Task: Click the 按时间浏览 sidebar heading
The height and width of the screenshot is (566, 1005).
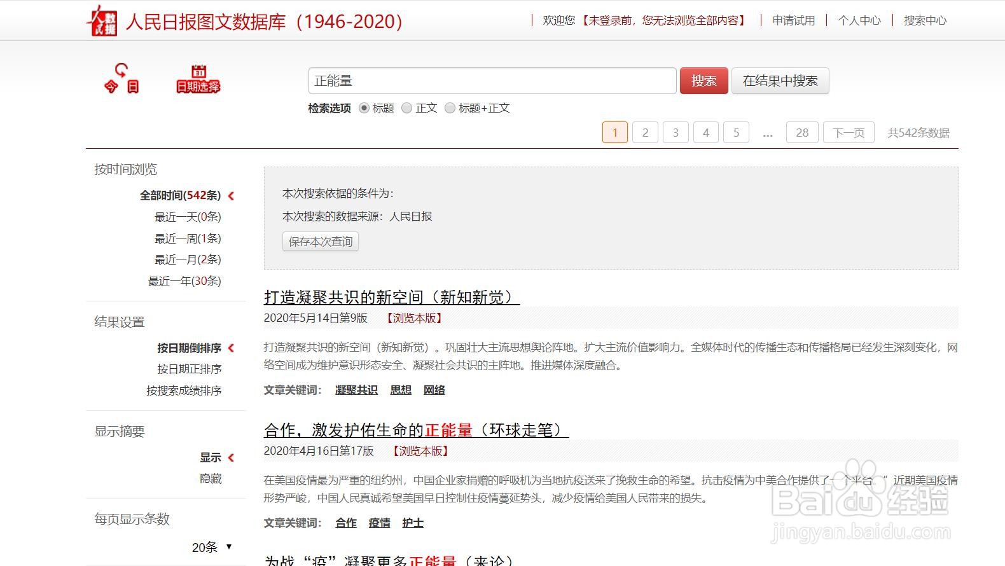Action: tap(126, 169)
